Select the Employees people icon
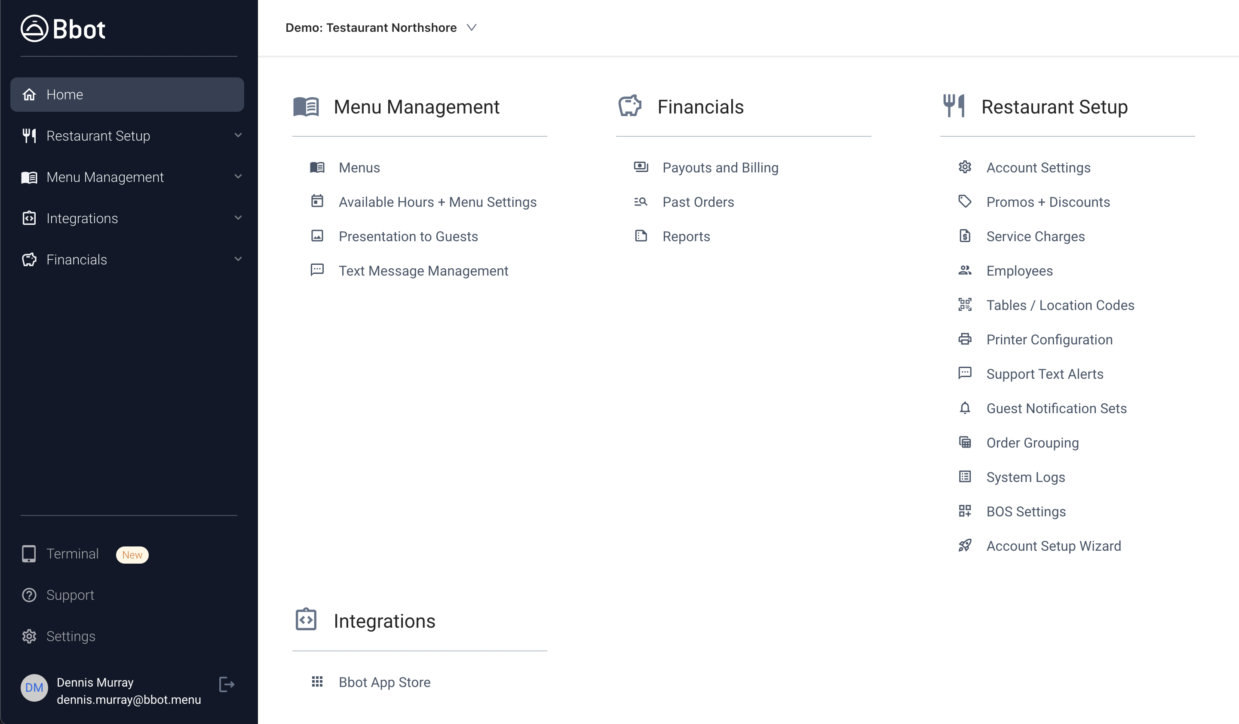The width and height of the screenshot is (1239, 724). pos(965,270)
